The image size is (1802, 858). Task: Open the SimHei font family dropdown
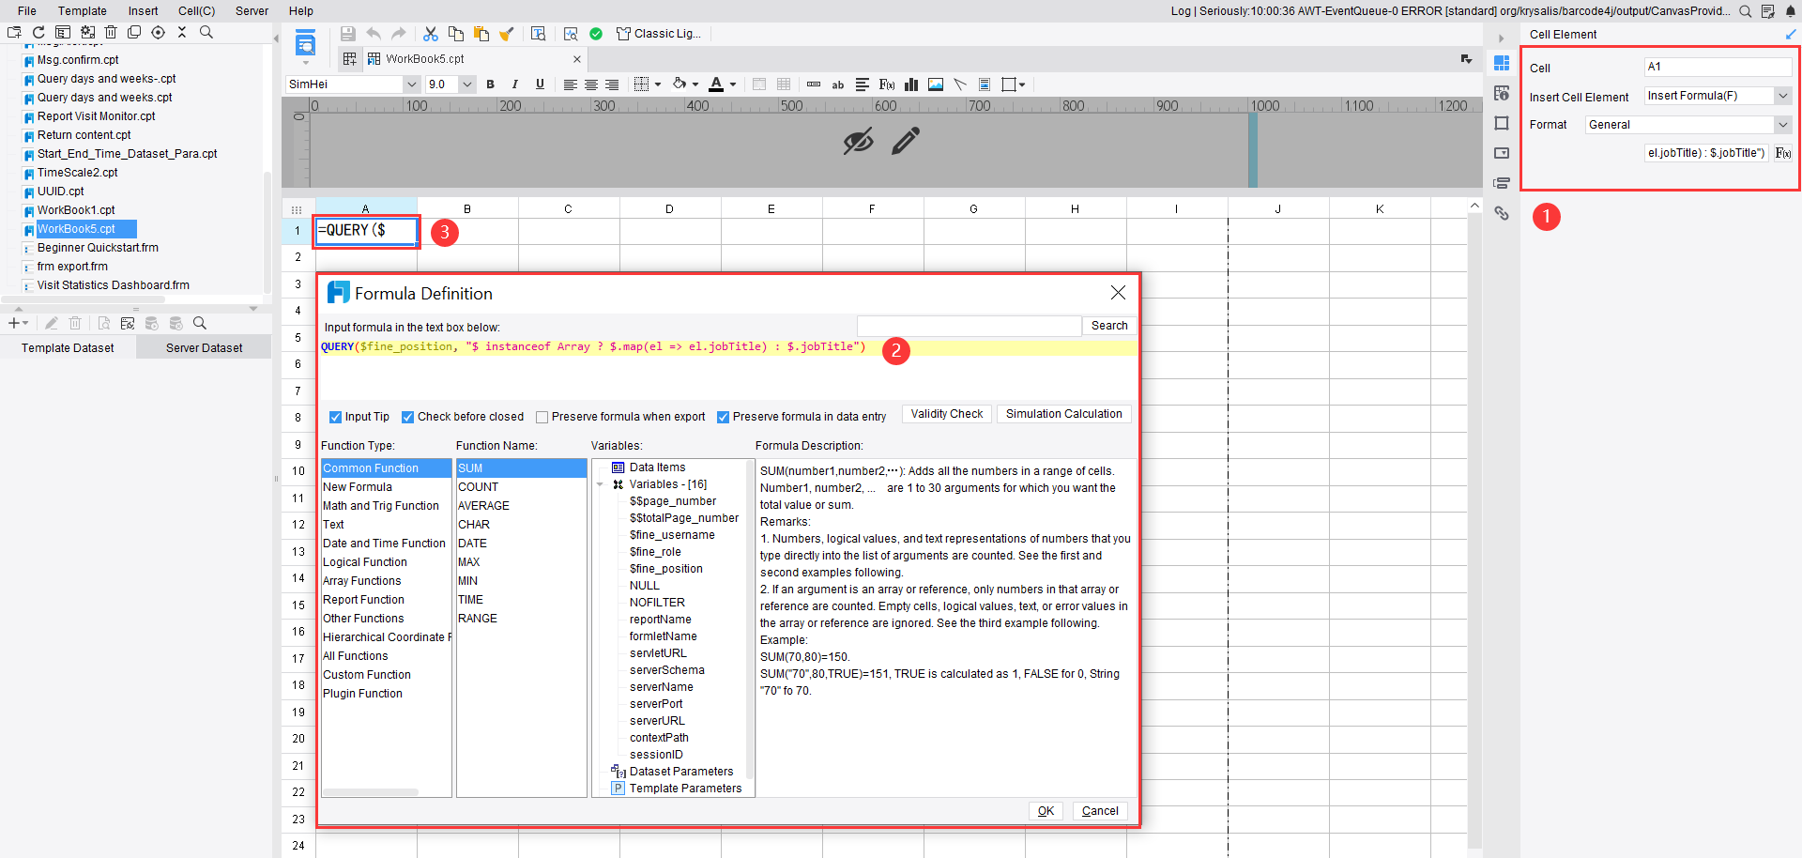click(412, 84)
